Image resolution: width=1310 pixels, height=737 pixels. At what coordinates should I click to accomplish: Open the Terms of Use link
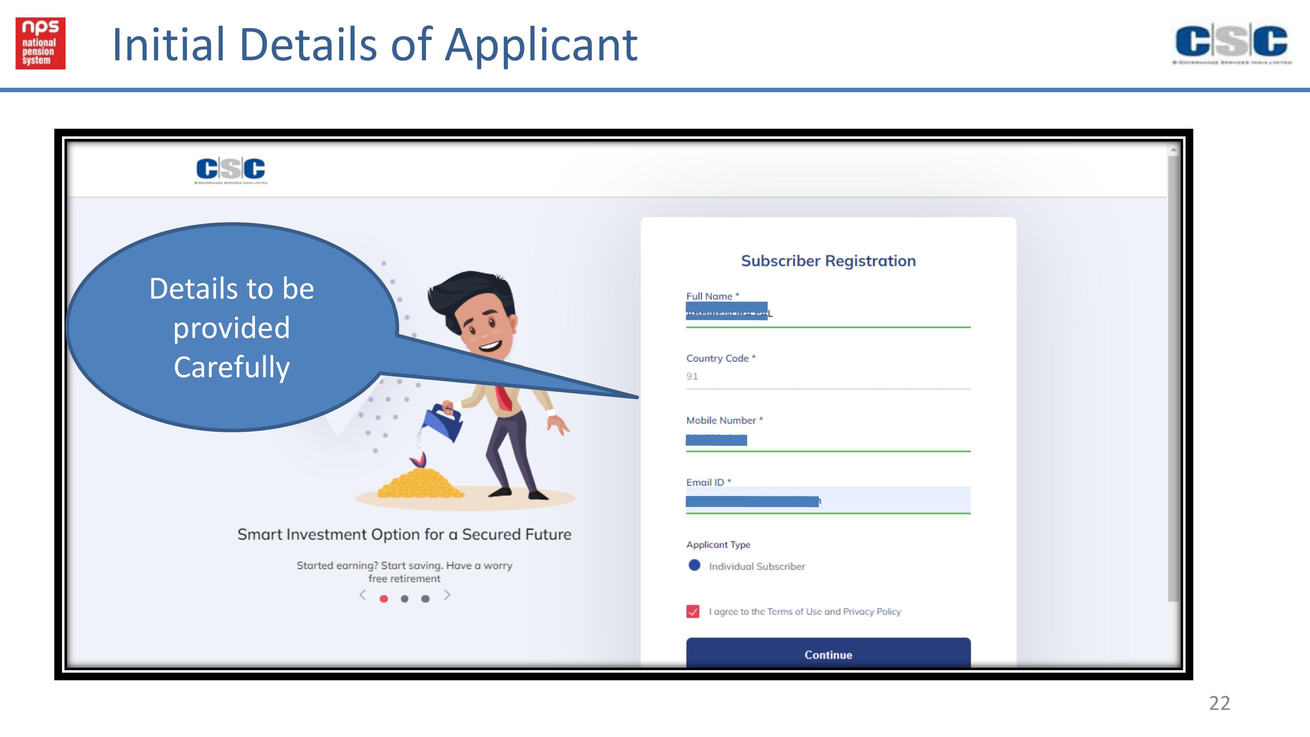pos(794,611)
